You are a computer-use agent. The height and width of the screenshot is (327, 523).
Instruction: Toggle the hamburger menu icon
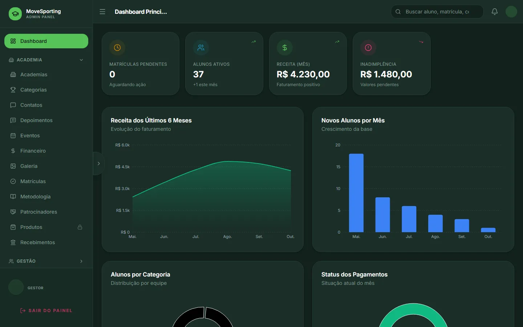pos(102,12)
